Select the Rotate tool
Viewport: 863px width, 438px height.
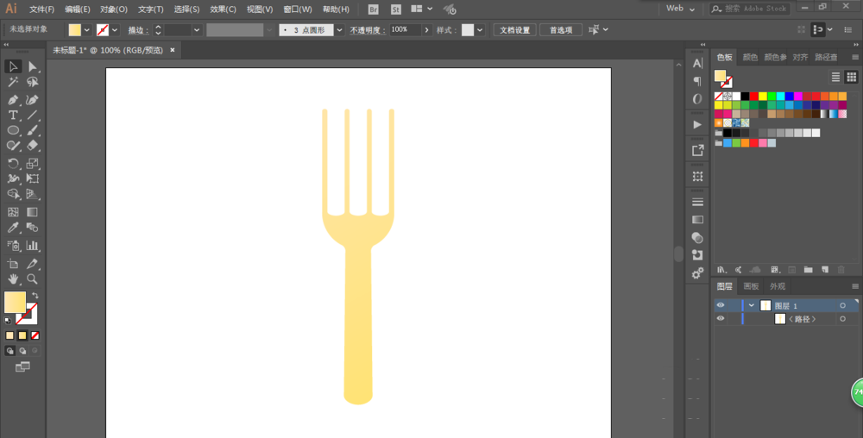[13, 164]
